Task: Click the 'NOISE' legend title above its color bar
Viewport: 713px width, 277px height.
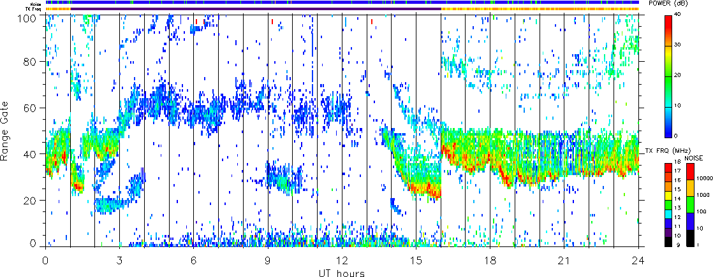Action: 693,158
